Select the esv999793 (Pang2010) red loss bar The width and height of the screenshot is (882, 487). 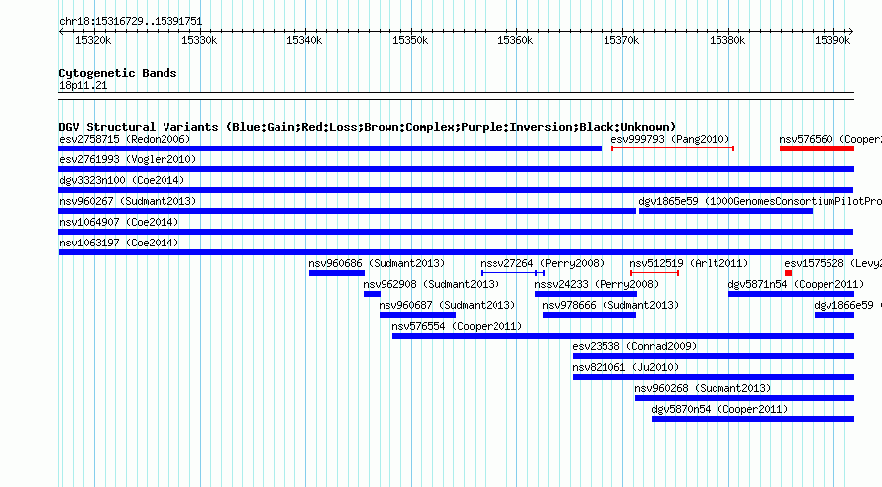point(673,148)
